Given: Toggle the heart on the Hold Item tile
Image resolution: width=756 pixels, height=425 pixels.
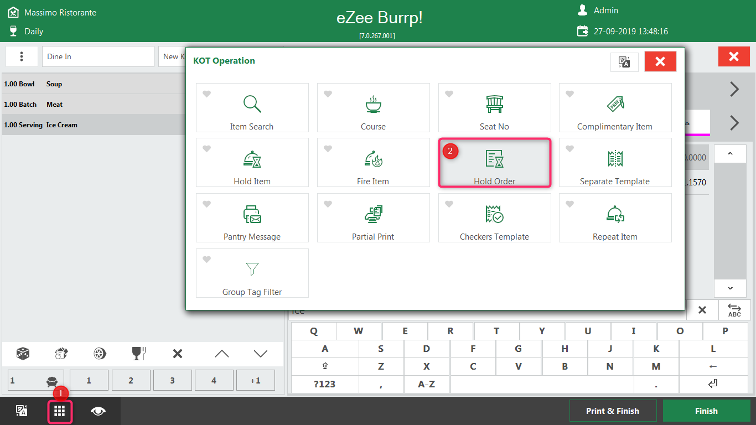Looking at the screenshot, I should pos(206,149).
